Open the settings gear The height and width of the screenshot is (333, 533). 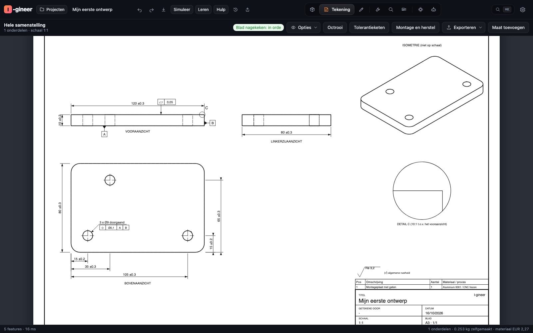523,10
